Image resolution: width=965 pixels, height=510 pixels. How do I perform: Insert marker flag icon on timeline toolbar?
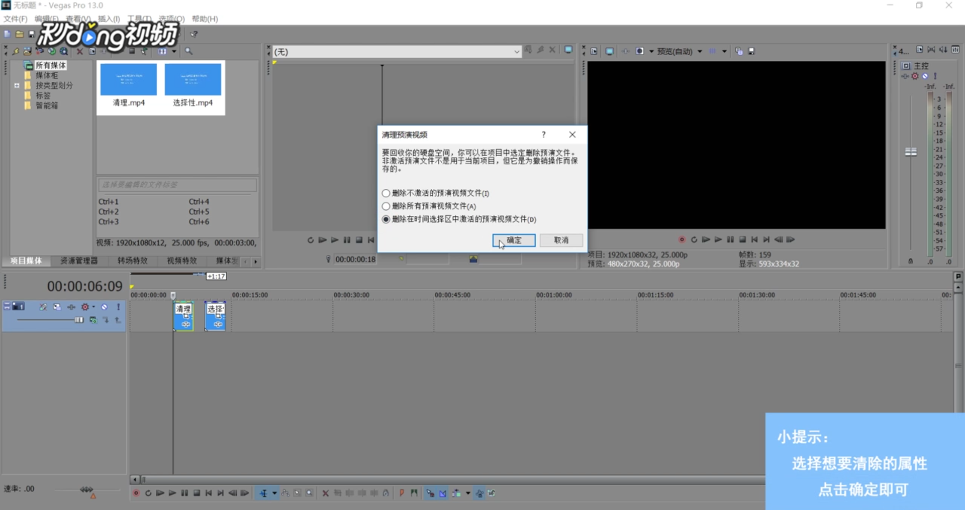402,493
